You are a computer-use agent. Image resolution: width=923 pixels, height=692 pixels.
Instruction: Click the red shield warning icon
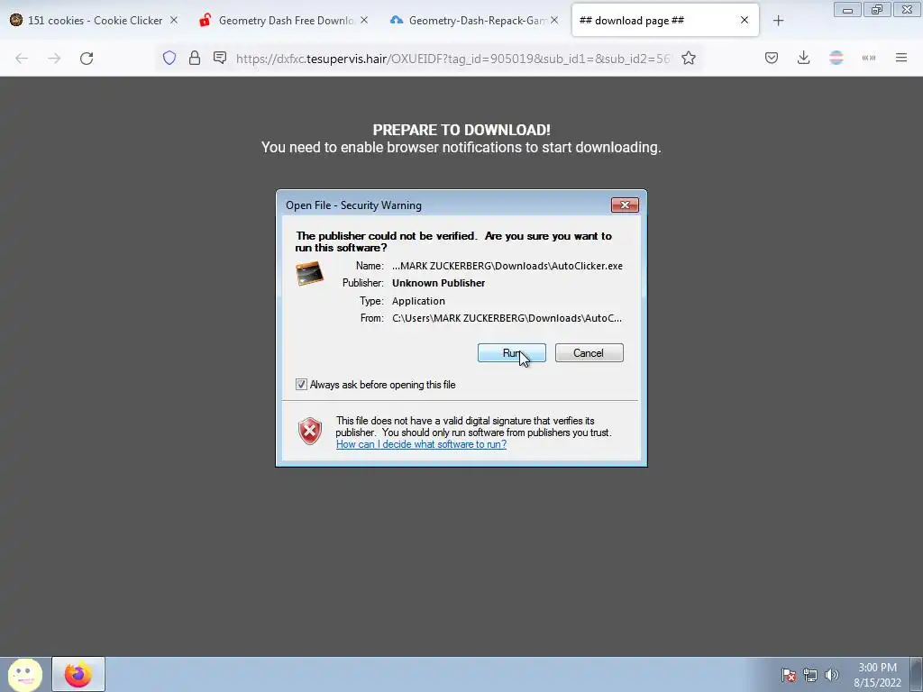pos(310,432)
